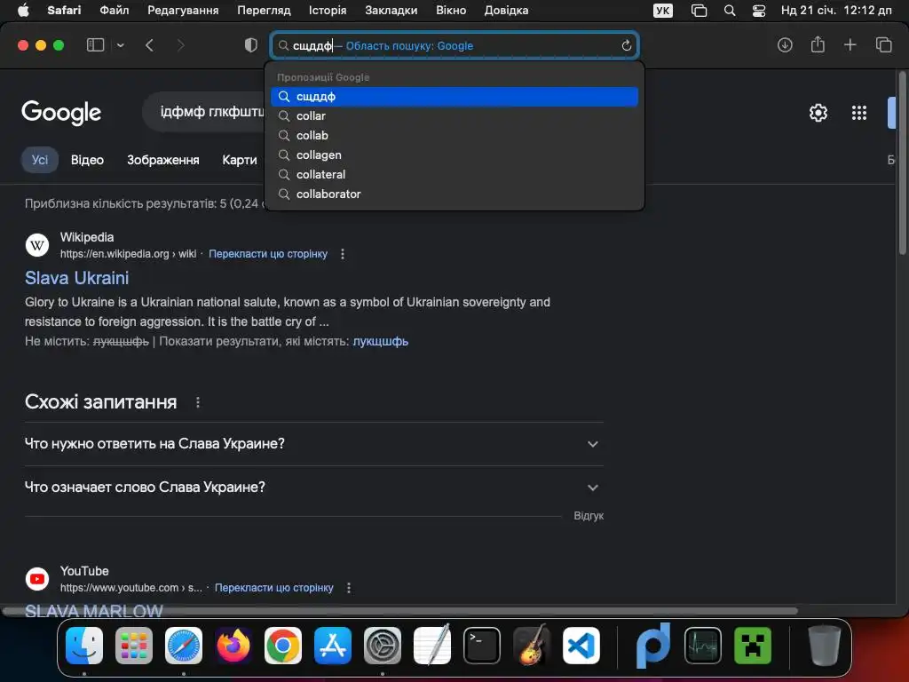Open the privacy report shield icon
Image resolution: width=909 pixels, height=682 pixels.
(250, 45)
